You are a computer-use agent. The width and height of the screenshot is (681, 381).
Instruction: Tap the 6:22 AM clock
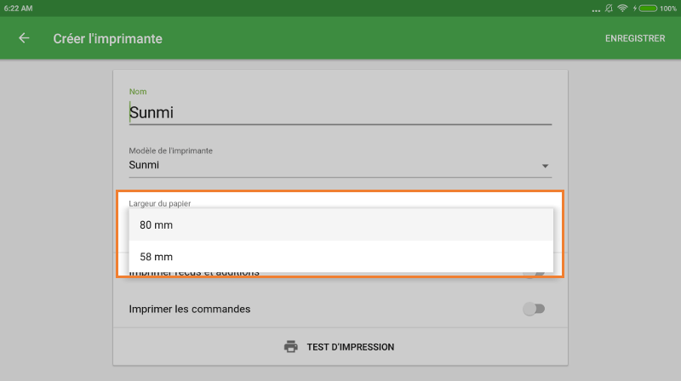point(19,8)
